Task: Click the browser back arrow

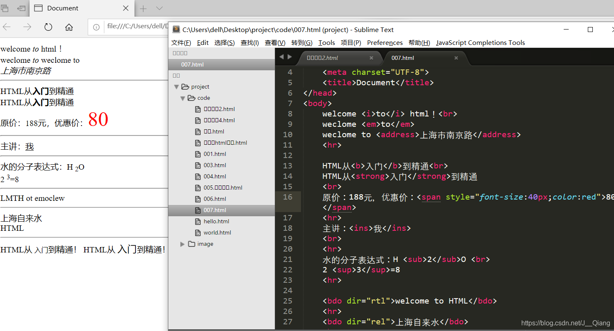Action: [7, 27]
